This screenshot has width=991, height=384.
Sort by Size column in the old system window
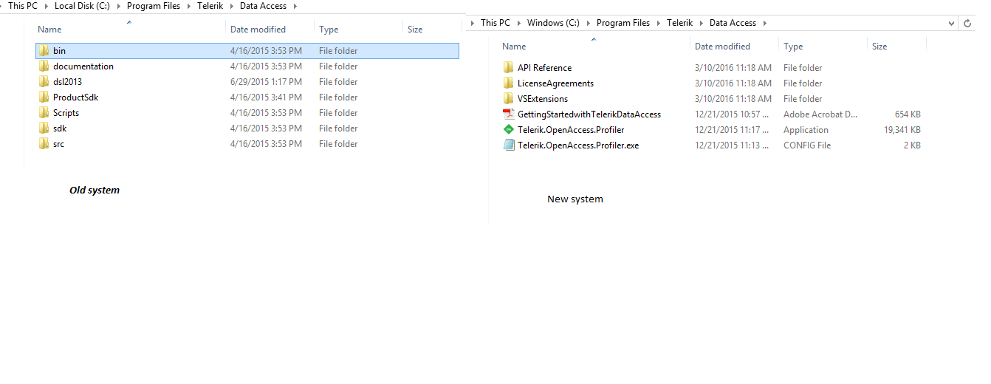(415, 30)
